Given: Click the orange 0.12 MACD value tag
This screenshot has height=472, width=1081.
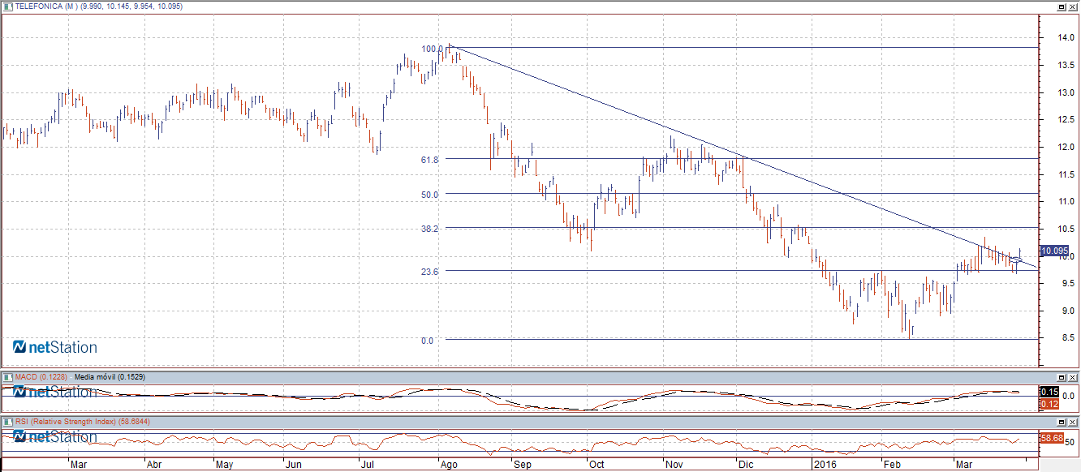Looking at the screenshot, I should click(x=1049, y=404).
